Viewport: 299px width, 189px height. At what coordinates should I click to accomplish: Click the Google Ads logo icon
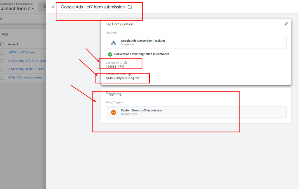pyautogui.click(x=114, y=43)
